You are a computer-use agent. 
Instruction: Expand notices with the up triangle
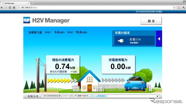point(157,96)
